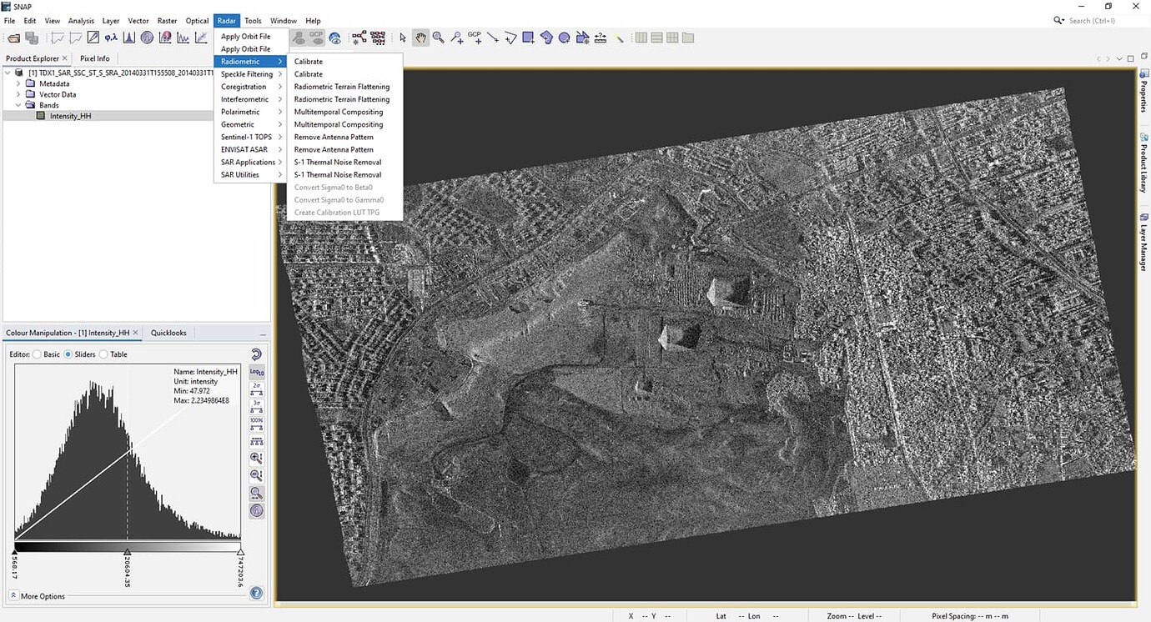The width and height of the screenshot is (1151, 622).
Task: Expand the Metadata tree node
Action: (x=18, y=83)
